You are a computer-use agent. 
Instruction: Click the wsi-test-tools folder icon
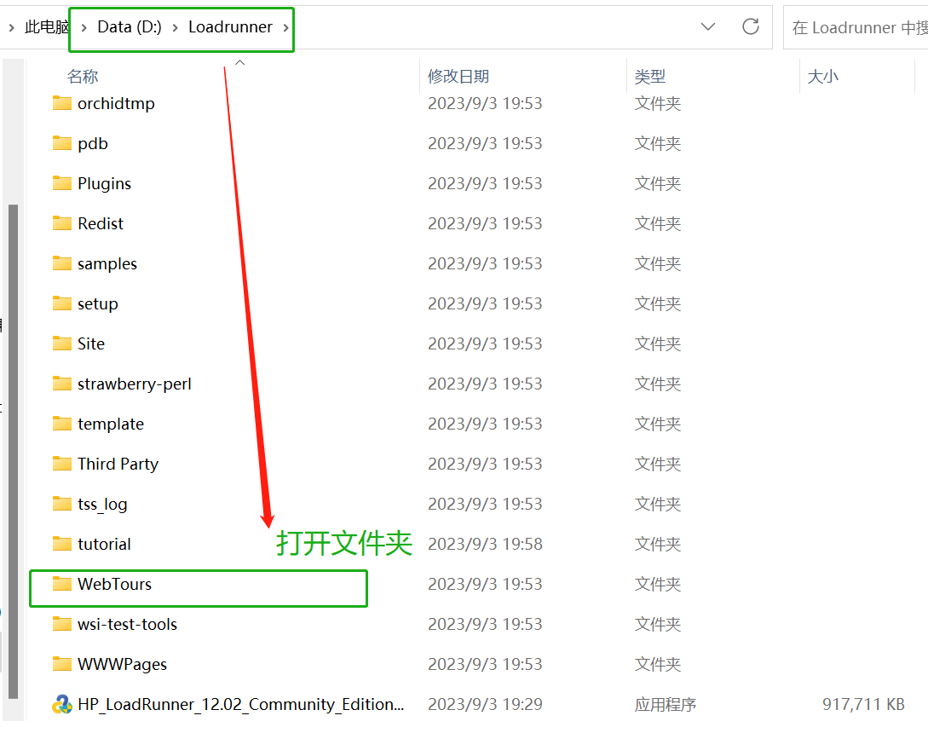coord(61,624)
